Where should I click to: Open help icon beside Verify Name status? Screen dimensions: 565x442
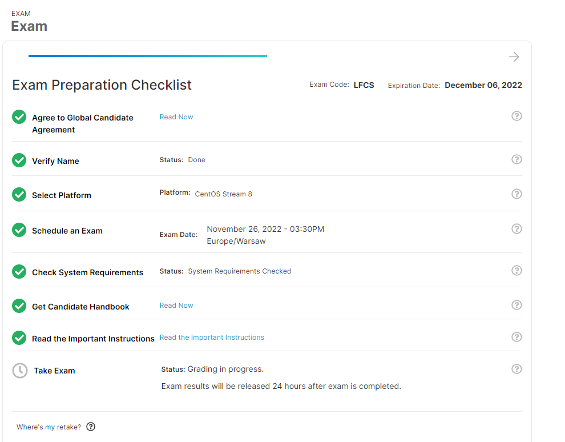516,159
